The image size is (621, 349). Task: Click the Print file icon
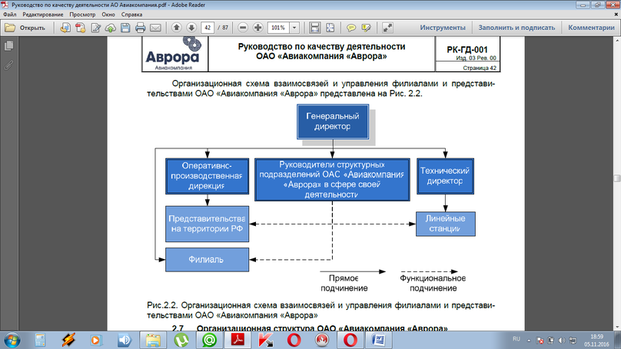pyautogui.click(x=140, y=28)
